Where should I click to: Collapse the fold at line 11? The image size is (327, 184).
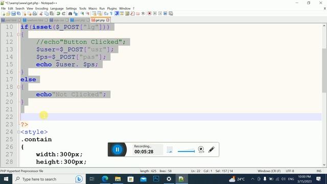click(18, 34)
